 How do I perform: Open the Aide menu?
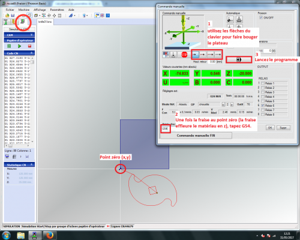click(x=71, y=10)
